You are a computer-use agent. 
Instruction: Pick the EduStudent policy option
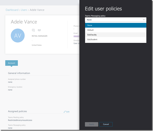click(116, 40)
